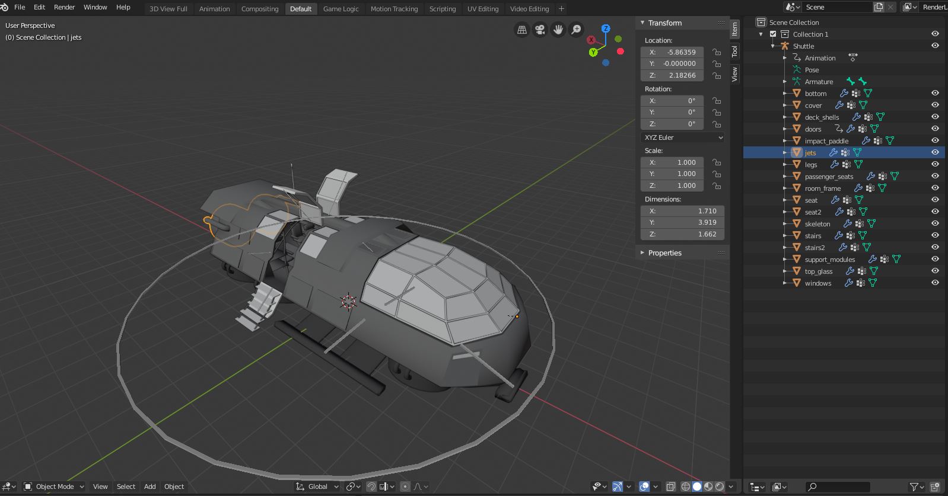Toggle show gizmo button

[618, 487]
